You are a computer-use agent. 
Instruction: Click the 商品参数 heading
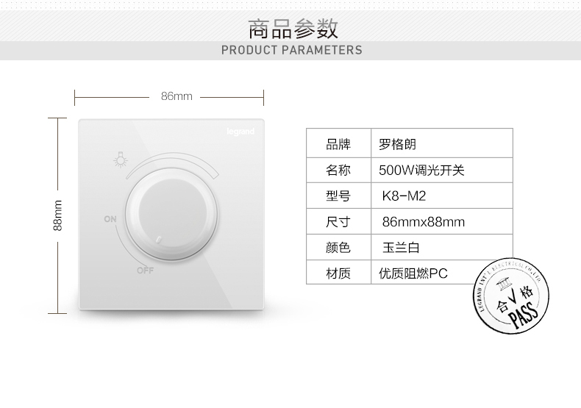[292, 29]
